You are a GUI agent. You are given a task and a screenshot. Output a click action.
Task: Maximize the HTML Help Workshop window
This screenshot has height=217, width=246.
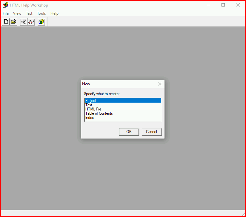(223, 5)
